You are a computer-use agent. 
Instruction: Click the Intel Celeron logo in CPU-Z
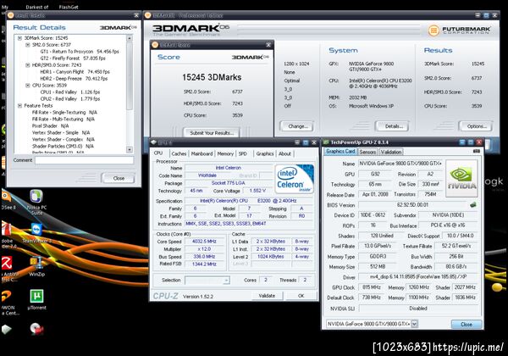click(295, 179)
